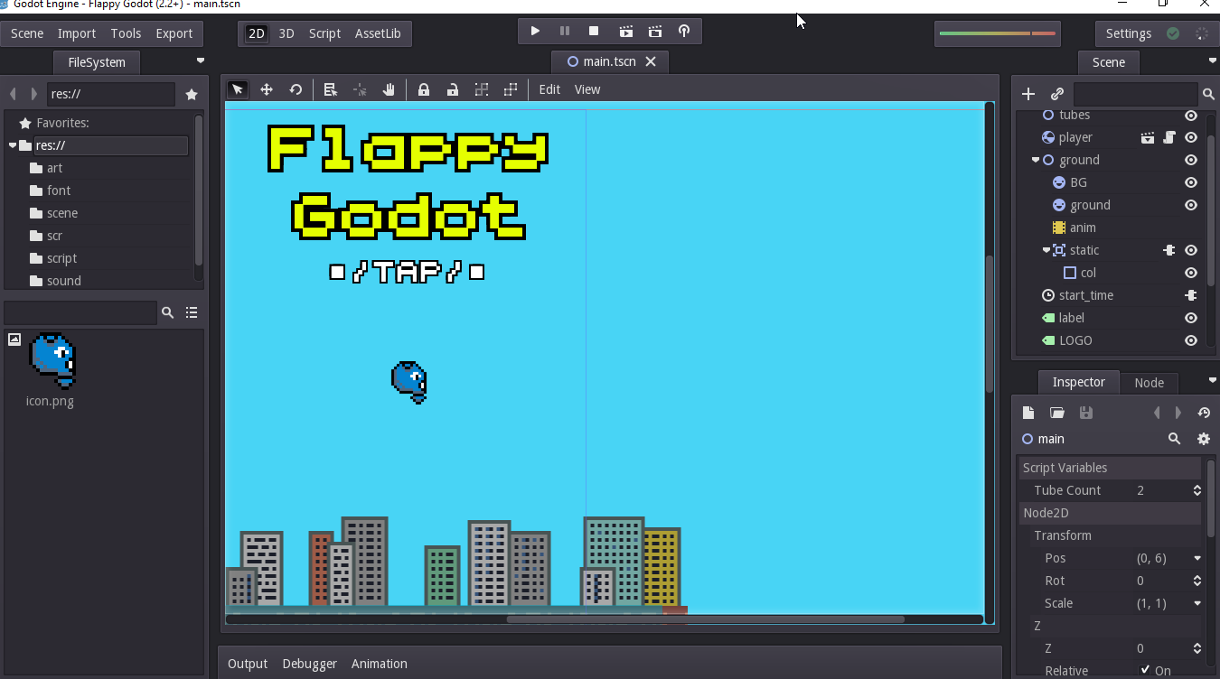The image size is (1220, 679).
Task: Open the player sub-scene clapper icon
Action: tap(1148, 137)
